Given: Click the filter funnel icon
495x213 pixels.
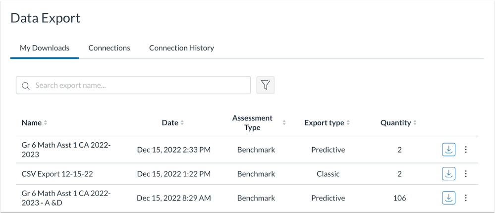Looking at the screenshot, I should tap(265, 85).
